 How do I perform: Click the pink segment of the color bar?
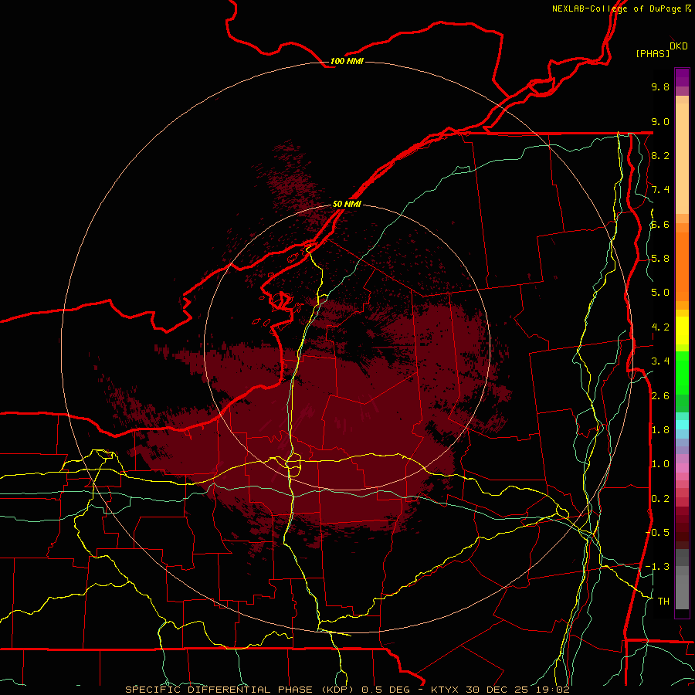[682, 468]
